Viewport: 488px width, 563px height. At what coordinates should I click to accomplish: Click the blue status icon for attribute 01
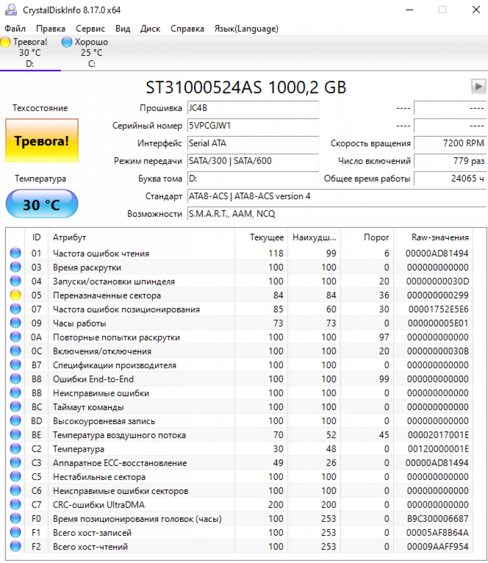[15, 253]
